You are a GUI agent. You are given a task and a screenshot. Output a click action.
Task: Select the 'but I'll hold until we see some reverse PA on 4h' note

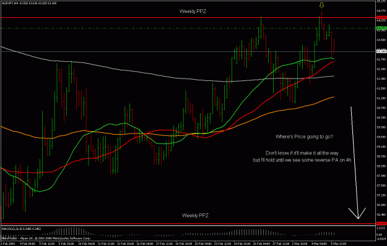[302, 160]
